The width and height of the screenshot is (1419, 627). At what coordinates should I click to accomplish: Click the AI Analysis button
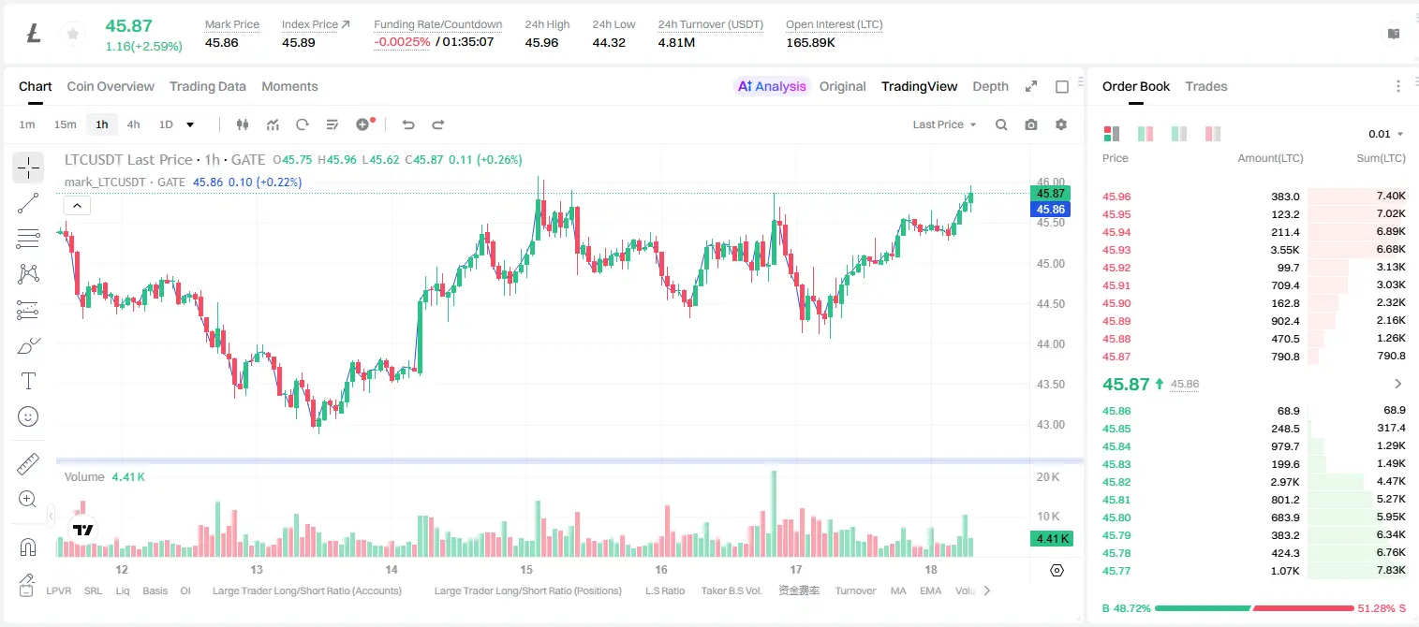tap(771, 86)
